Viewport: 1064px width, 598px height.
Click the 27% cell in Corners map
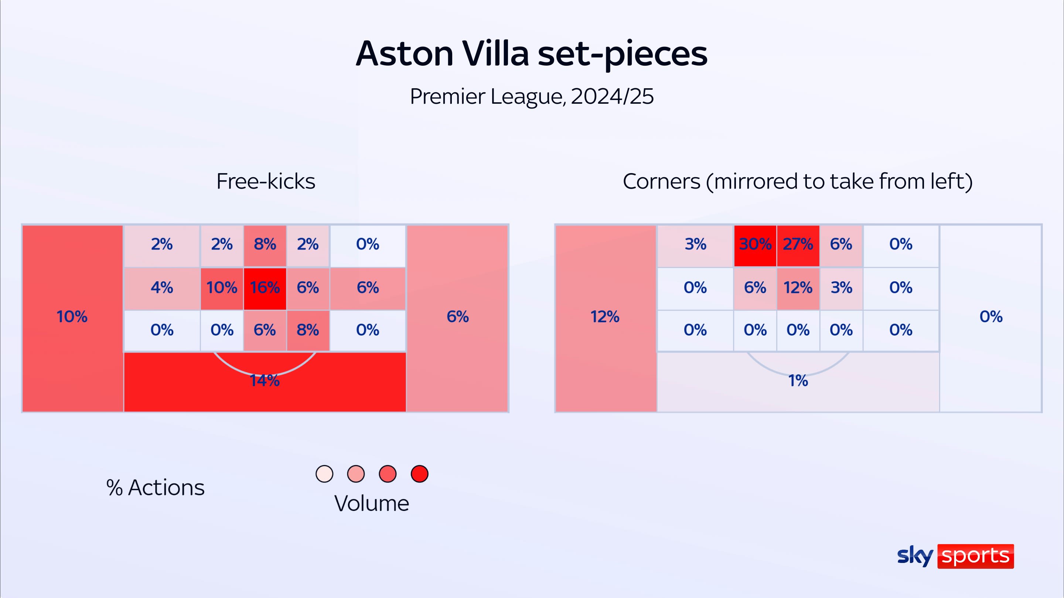coord(798,244)
